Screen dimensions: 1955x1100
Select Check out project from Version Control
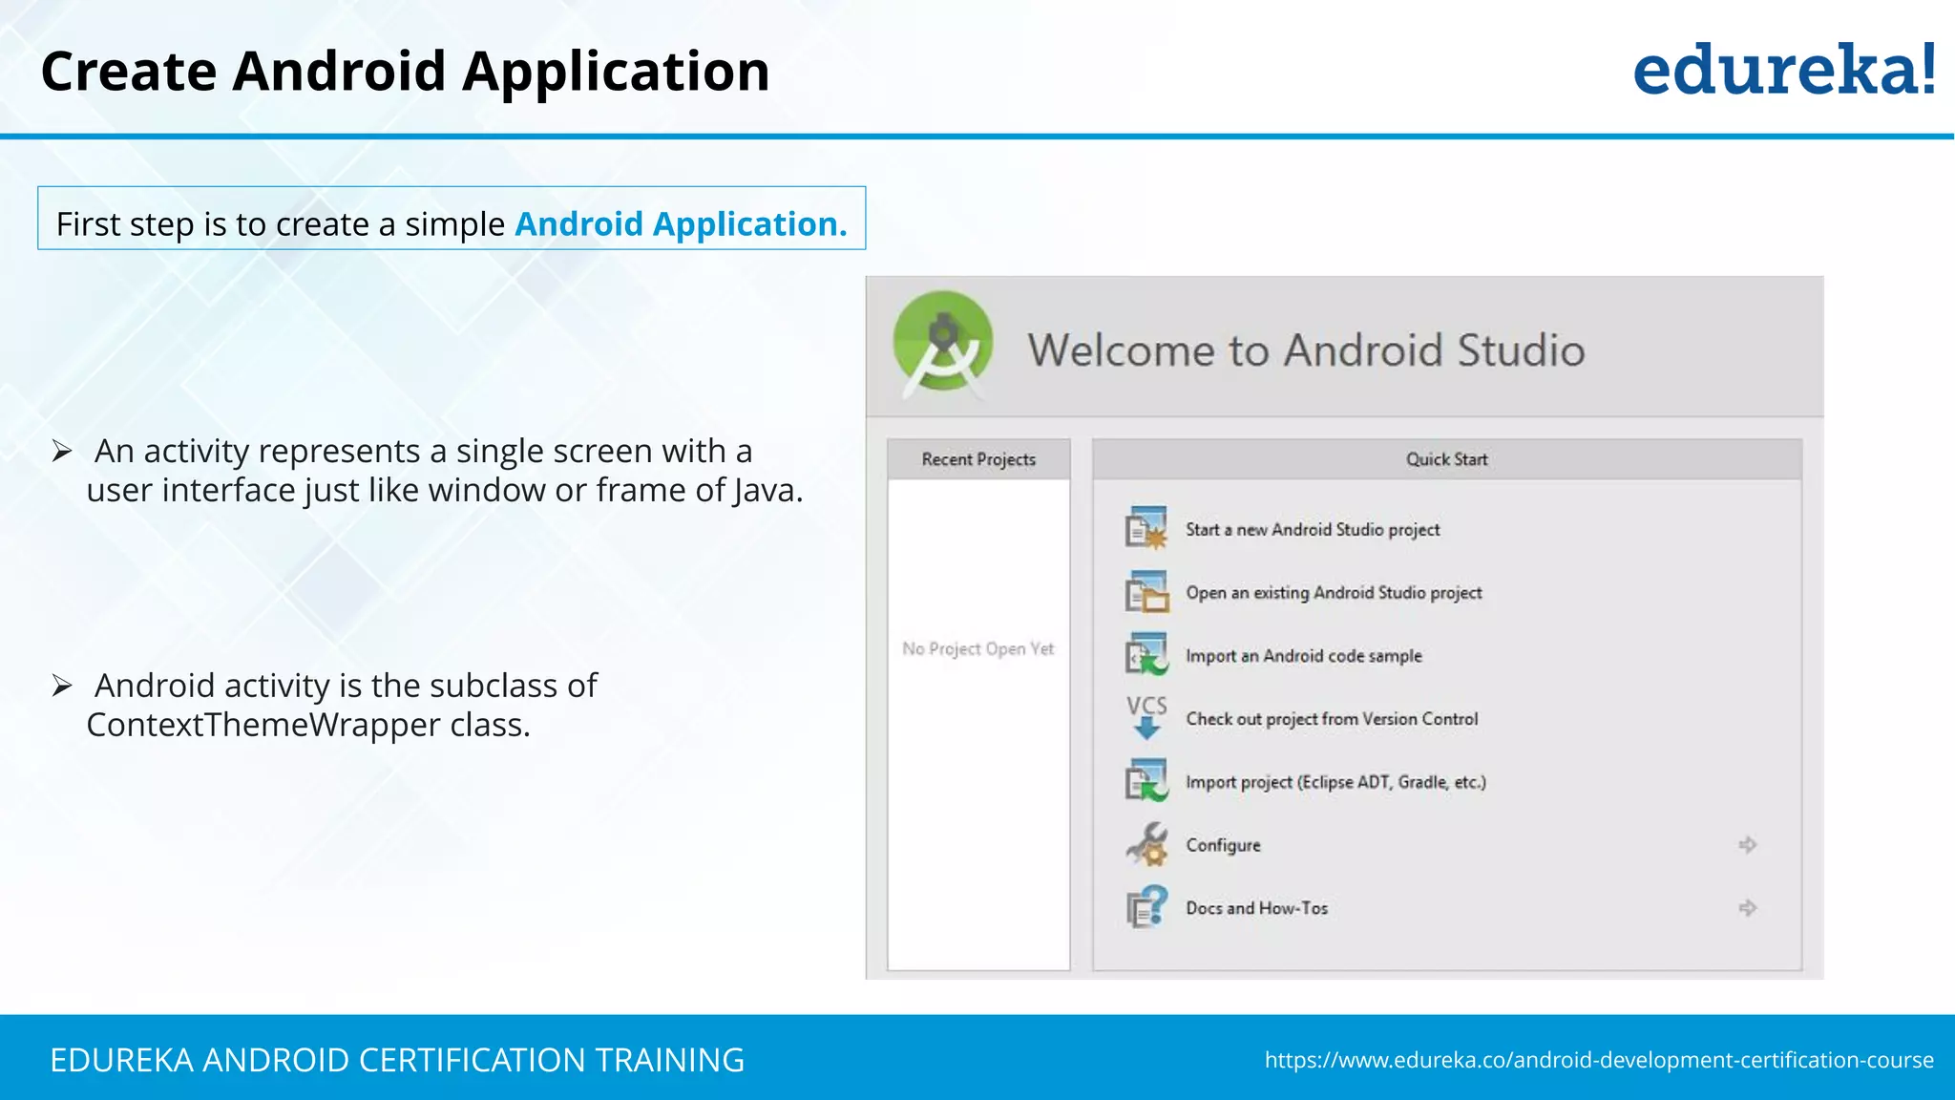1332,718
